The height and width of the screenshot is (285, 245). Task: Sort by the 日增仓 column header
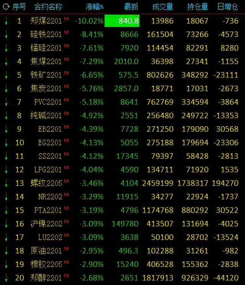(228, 7)
